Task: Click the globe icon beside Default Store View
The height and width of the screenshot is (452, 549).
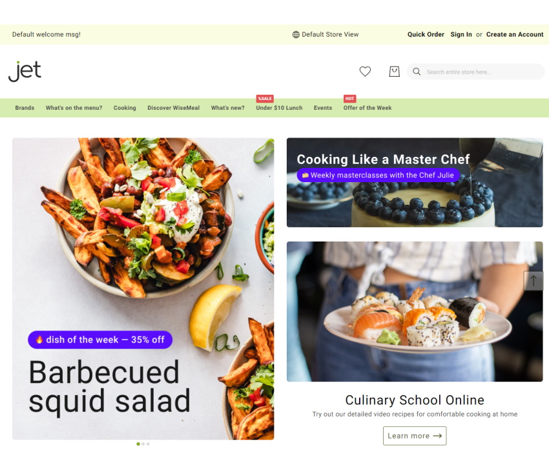Action: (296, 34)
